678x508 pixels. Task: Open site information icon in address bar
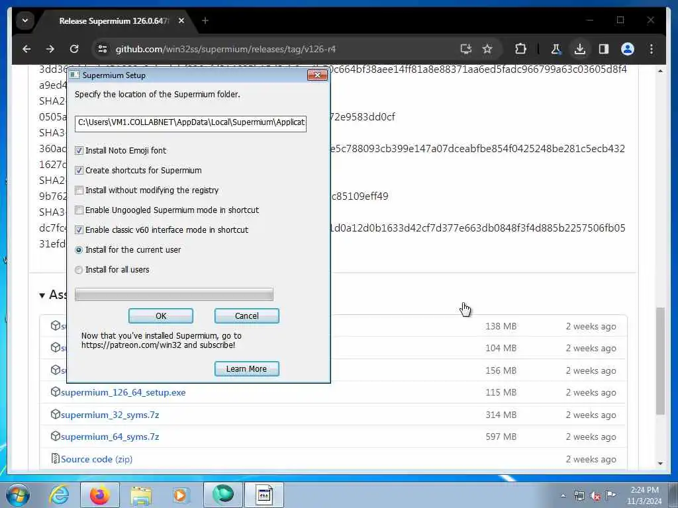[103, 49]
